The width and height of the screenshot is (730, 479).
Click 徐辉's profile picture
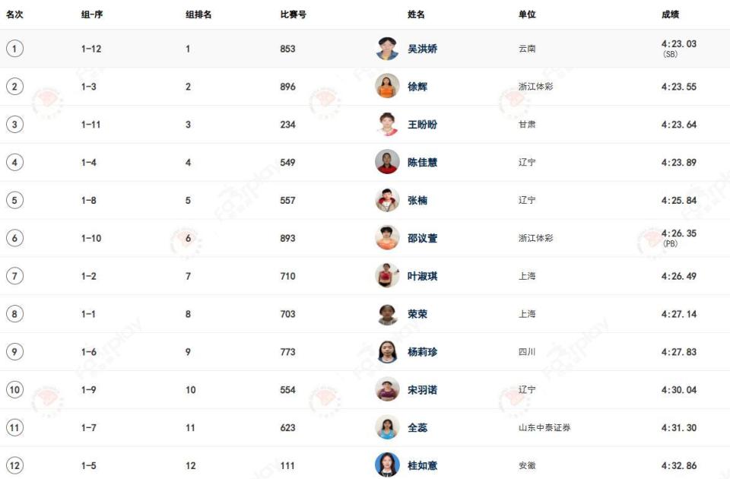pos(387,86)
